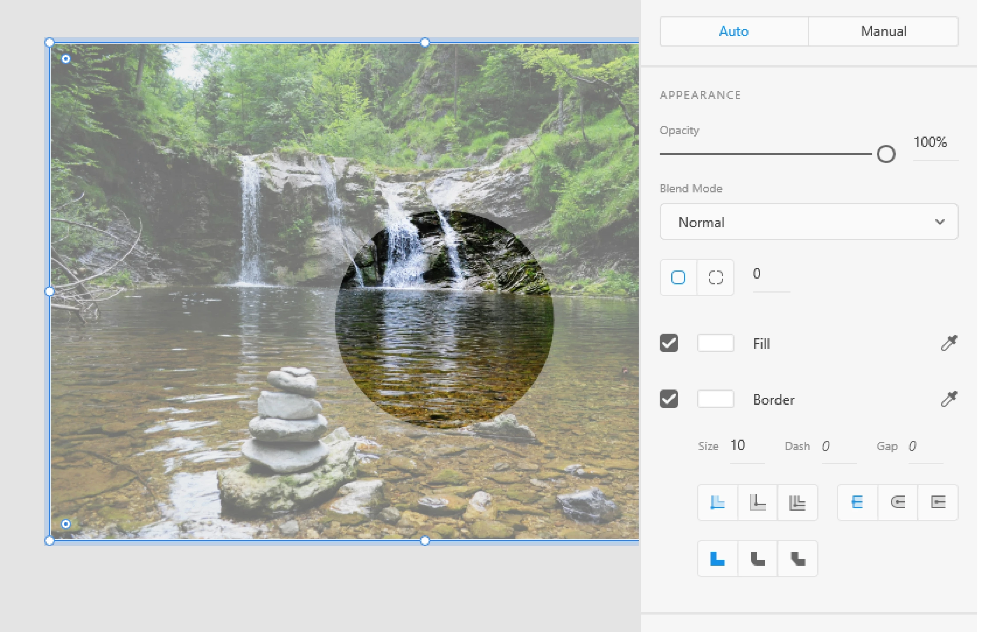Image resolution: width=982 pixels, height=632 pixels.
Task: Choose the projecting cap stroke icon
Action: 938,502
